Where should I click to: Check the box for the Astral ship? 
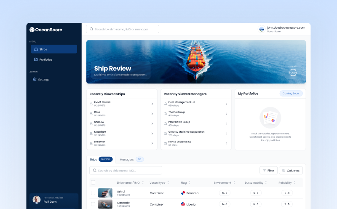(x=93, y=193)
